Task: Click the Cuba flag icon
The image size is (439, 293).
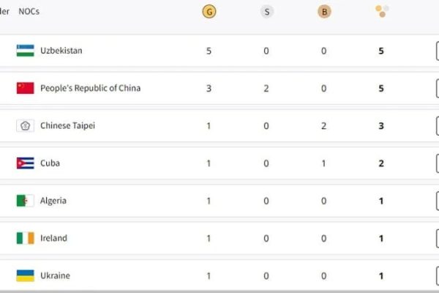Action: coord(25,163)
